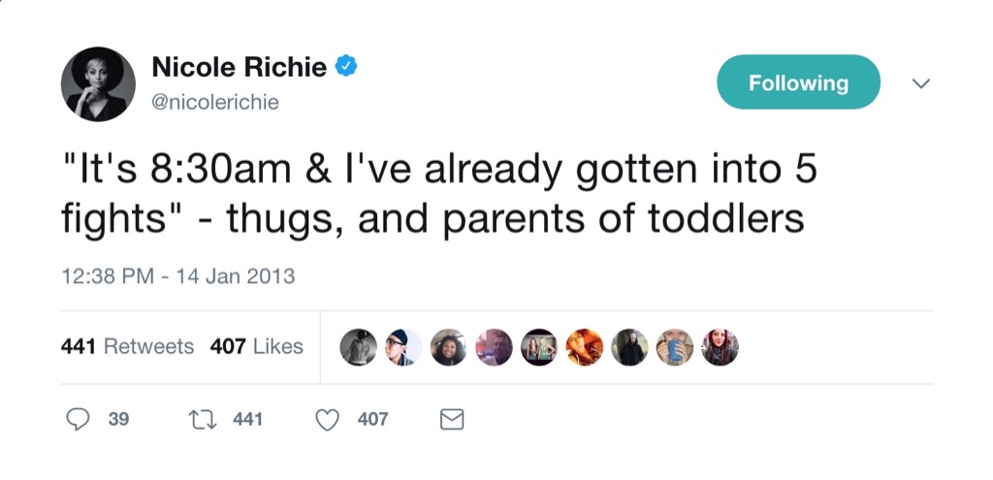
Task: View the 407 Likes list
Action: (x=256, y=346)
